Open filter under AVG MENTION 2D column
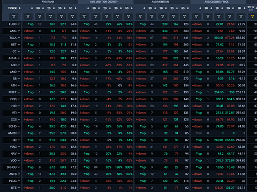The image size is (257, 192). 163,17
